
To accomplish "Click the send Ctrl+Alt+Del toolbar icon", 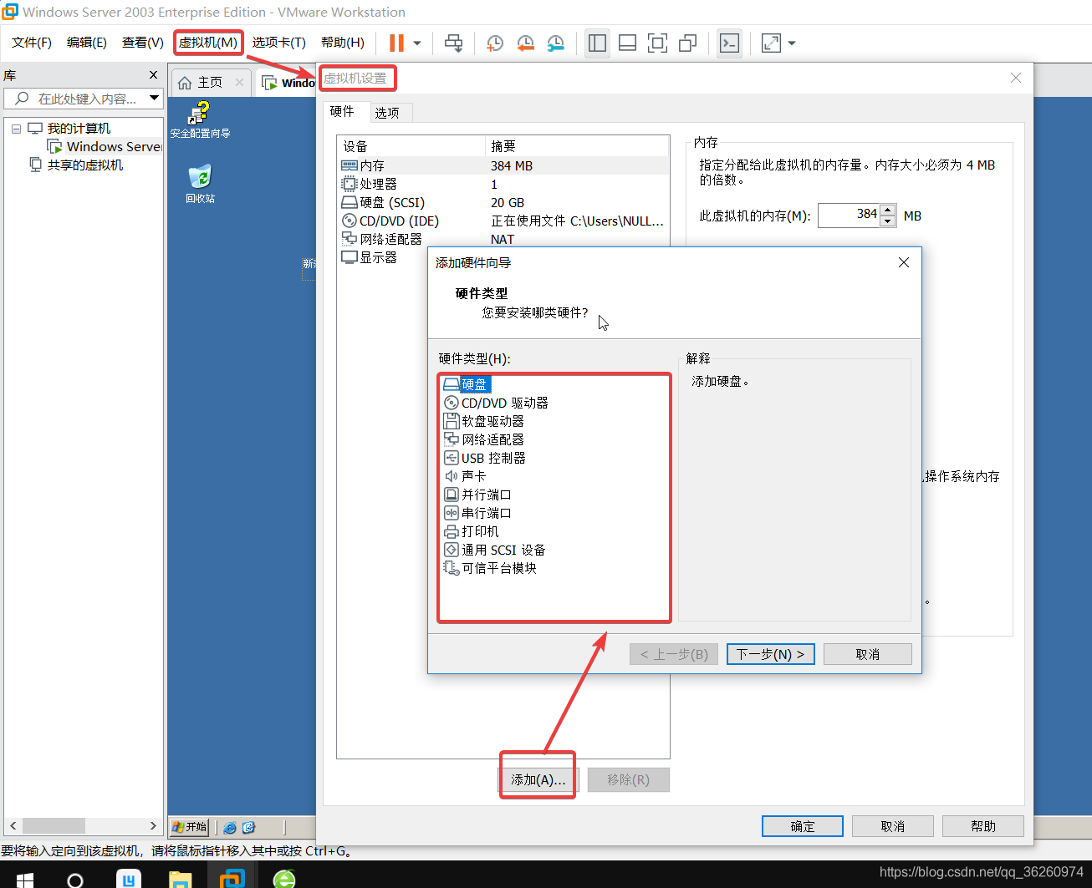I will pos(453,43).
